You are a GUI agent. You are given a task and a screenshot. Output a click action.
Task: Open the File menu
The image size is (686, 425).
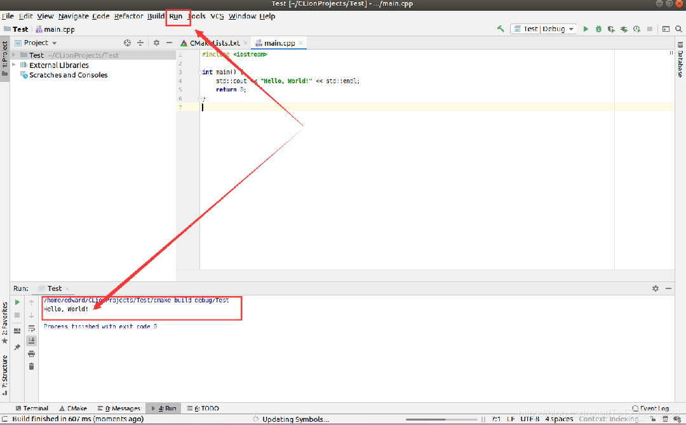pos(8,16)
